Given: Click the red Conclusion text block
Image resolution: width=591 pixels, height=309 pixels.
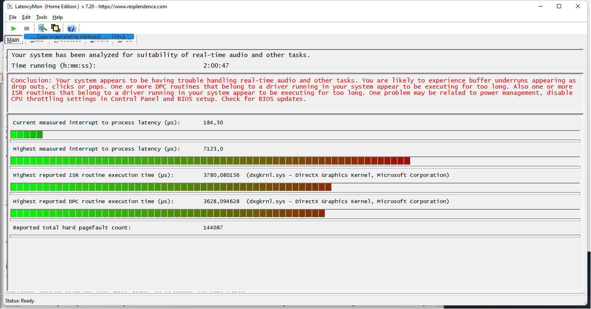Looking at the screenshot, I should click(293, 89).
